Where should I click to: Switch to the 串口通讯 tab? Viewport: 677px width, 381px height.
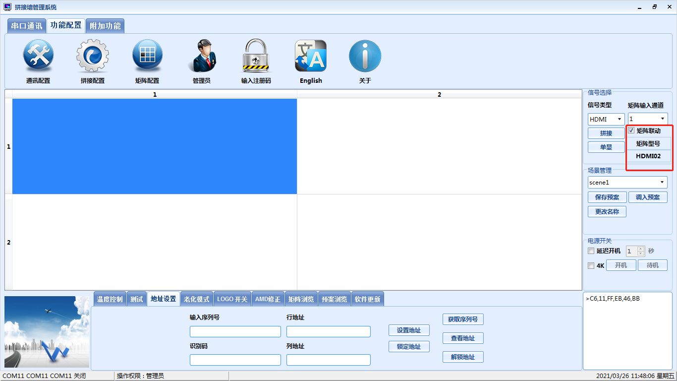click(x=27, y=26)
